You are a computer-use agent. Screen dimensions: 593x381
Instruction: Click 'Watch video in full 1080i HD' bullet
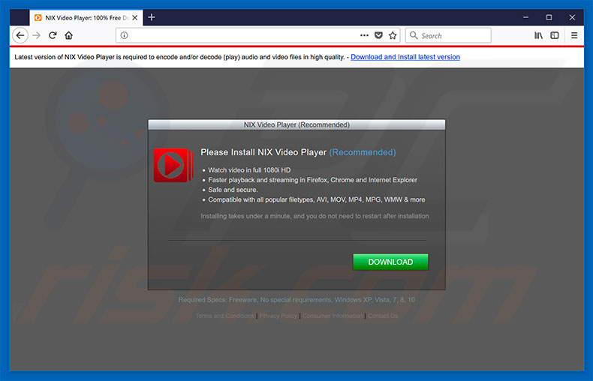tap(249, 170)
